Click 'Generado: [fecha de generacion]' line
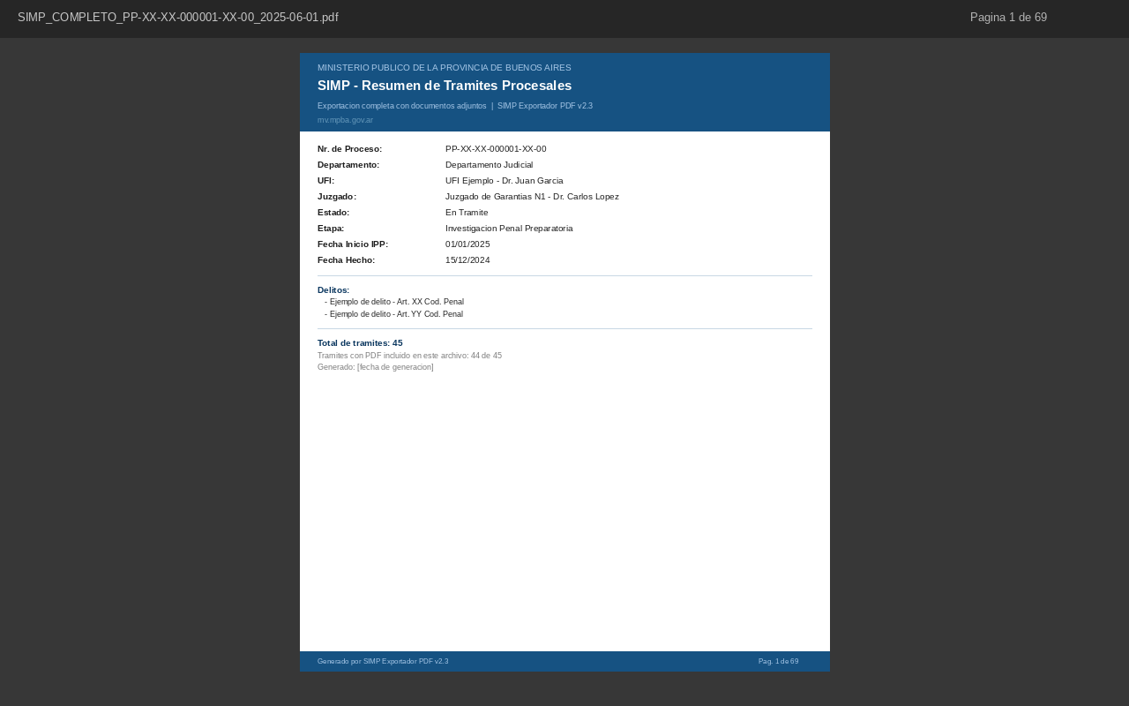The width and height of the screenshot is (1129, 706). pos(376,367)
